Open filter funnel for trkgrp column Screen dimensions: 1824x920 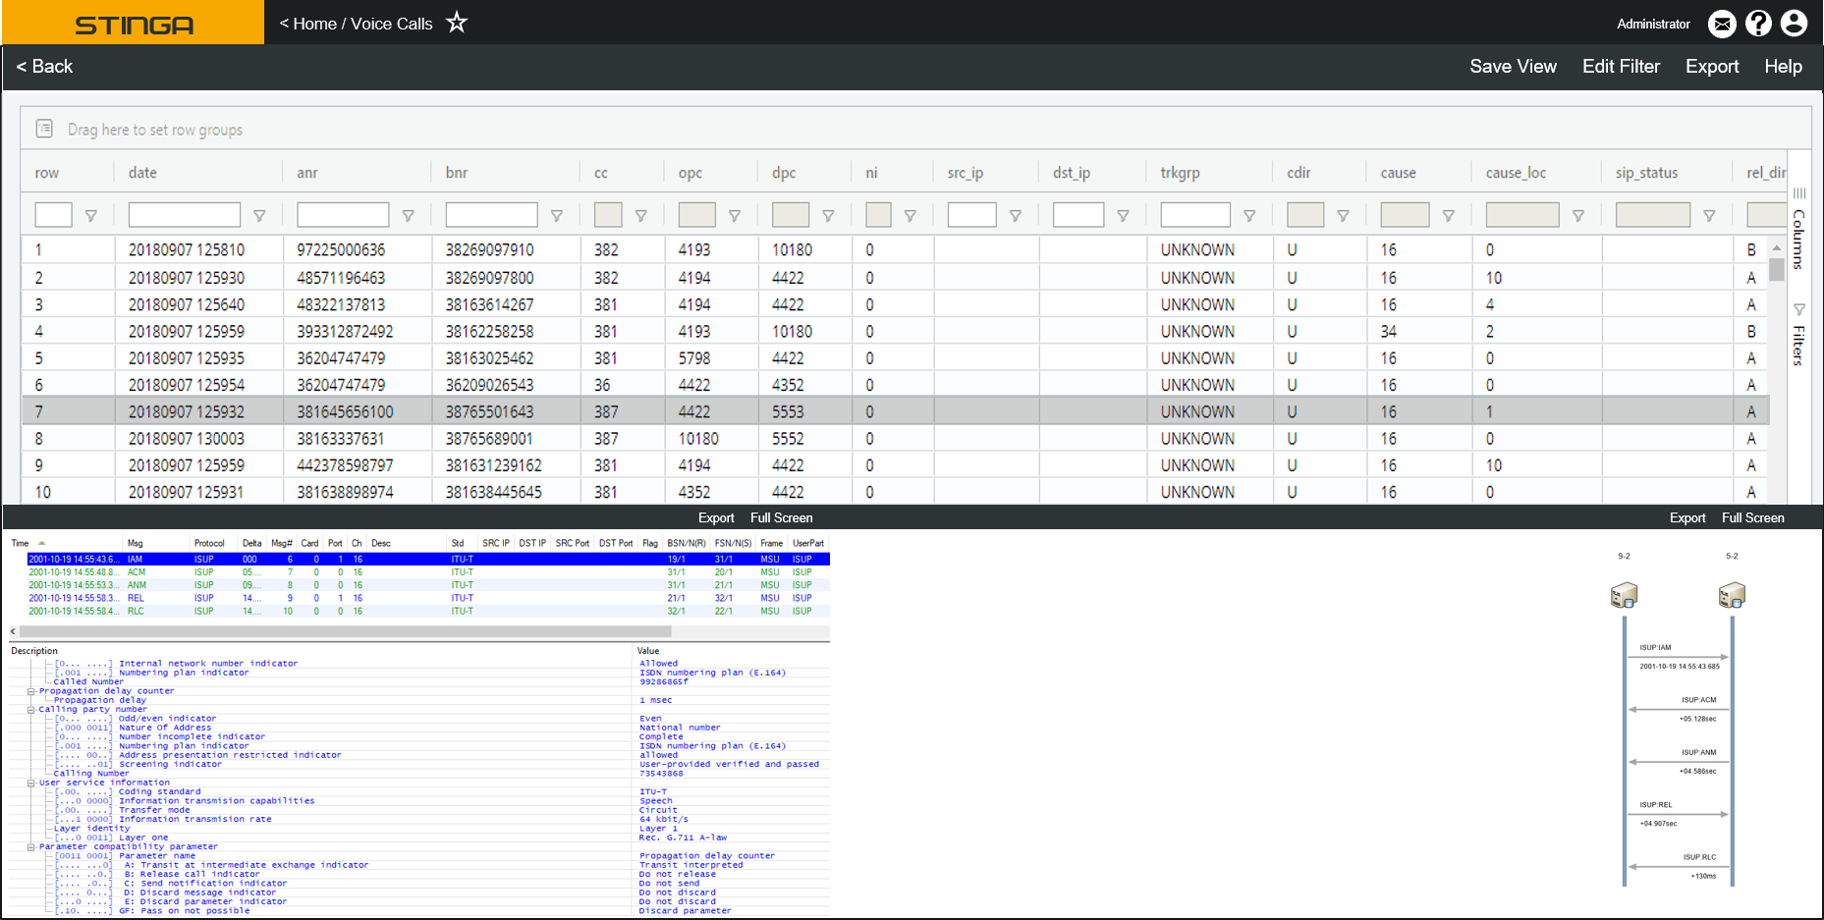(1249, 216)
